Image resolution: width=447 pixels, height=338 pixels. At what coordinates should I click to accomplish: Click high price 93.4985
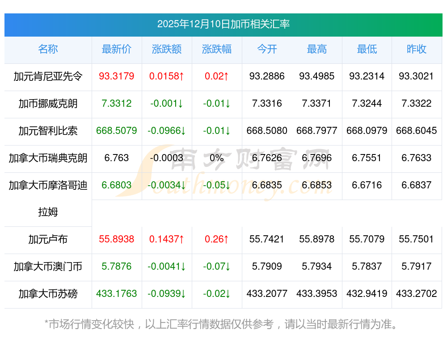tap(317, 76)
